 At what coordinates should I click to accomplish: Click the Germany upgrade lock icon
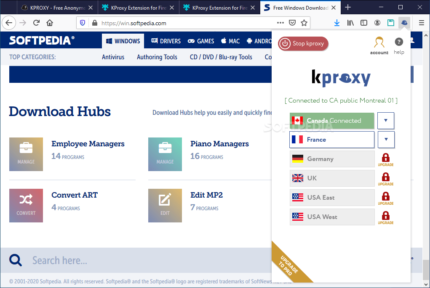(386, 160)
